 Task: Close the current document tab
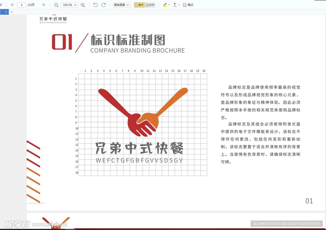[x=6, y=12]
